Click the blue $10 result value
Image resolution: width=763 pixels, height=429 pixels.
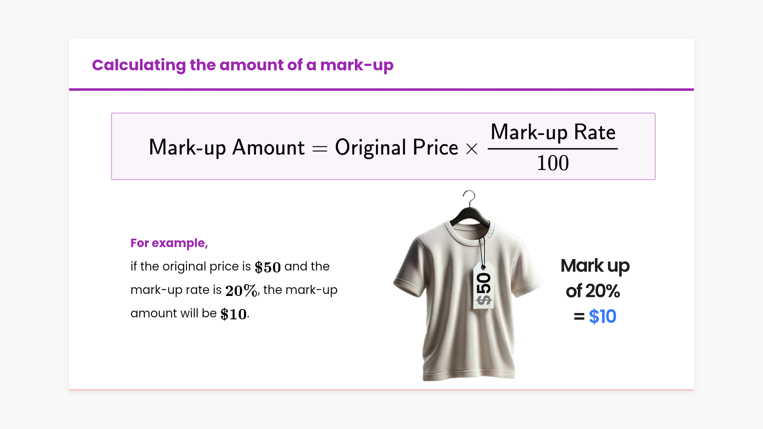pos(602,317)
